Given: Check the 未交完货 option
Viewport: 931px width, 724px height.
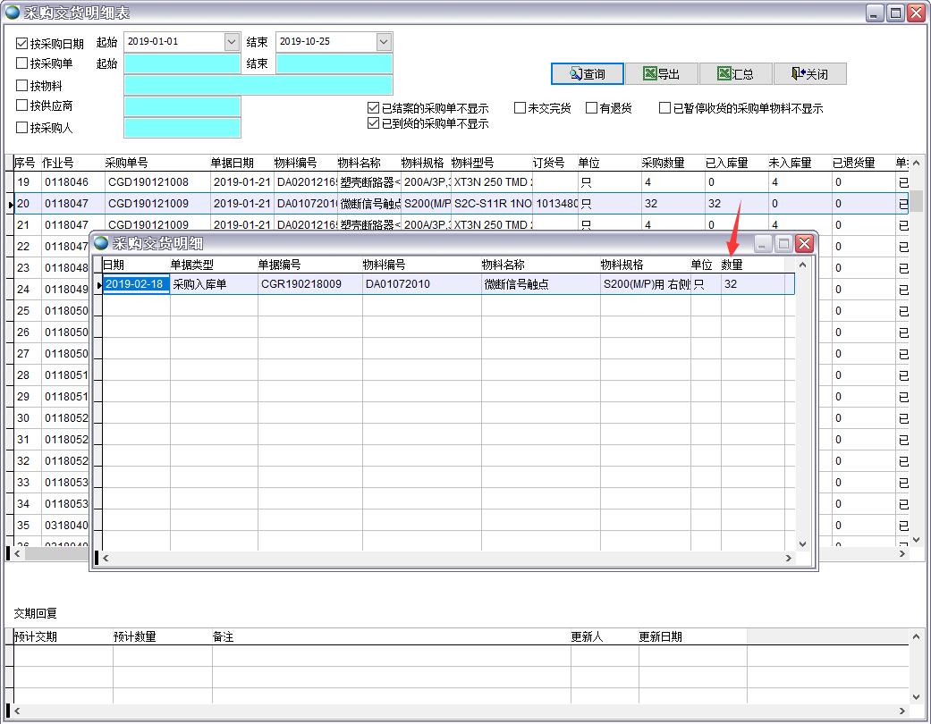Looking at the screenshot, I should pyautogui.click(x=520, y=108).
